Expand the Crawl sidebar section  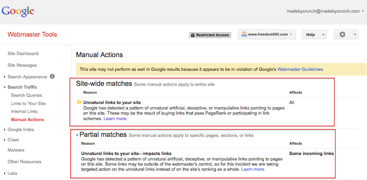[13, 140]
